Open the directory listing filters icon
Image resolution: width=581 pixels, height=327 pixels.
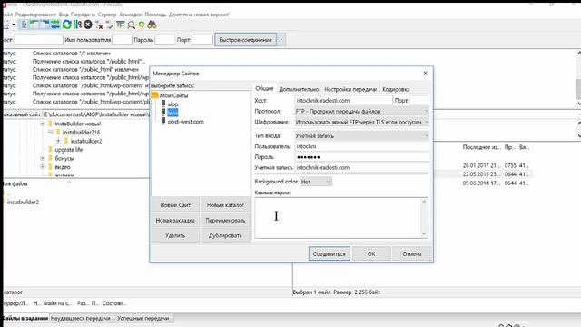click(121, 25)
